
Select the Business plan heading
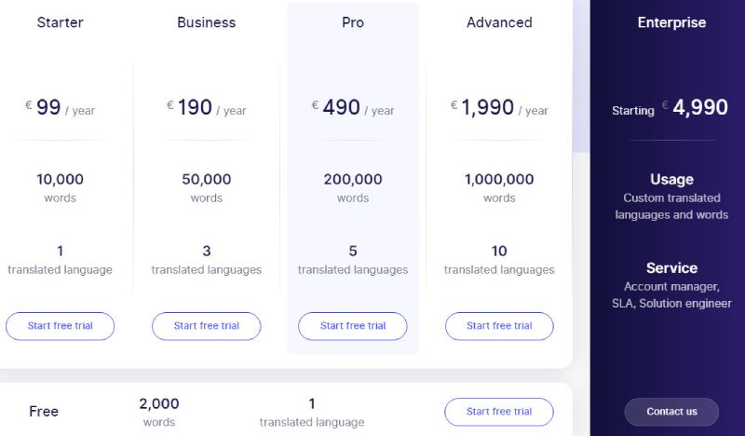(206, 22)
